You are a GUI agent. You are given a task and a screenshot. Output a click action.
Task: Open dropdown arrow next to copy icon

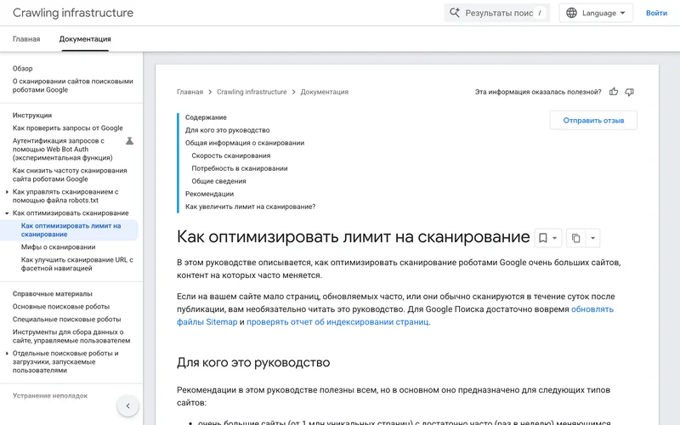coord(592,238)
